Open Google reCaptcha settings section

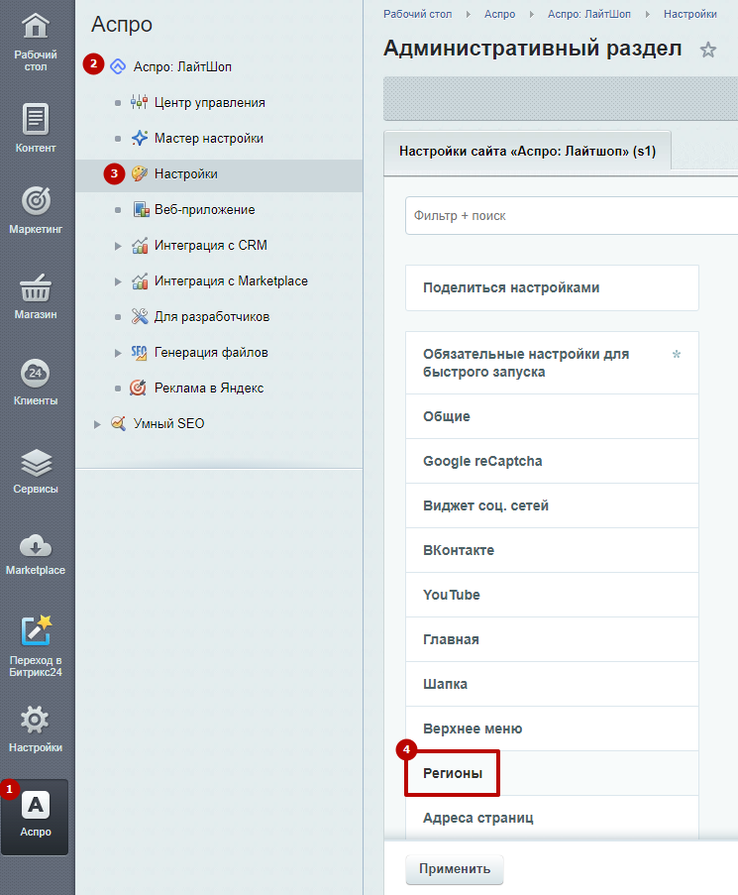tap(552, 461)
